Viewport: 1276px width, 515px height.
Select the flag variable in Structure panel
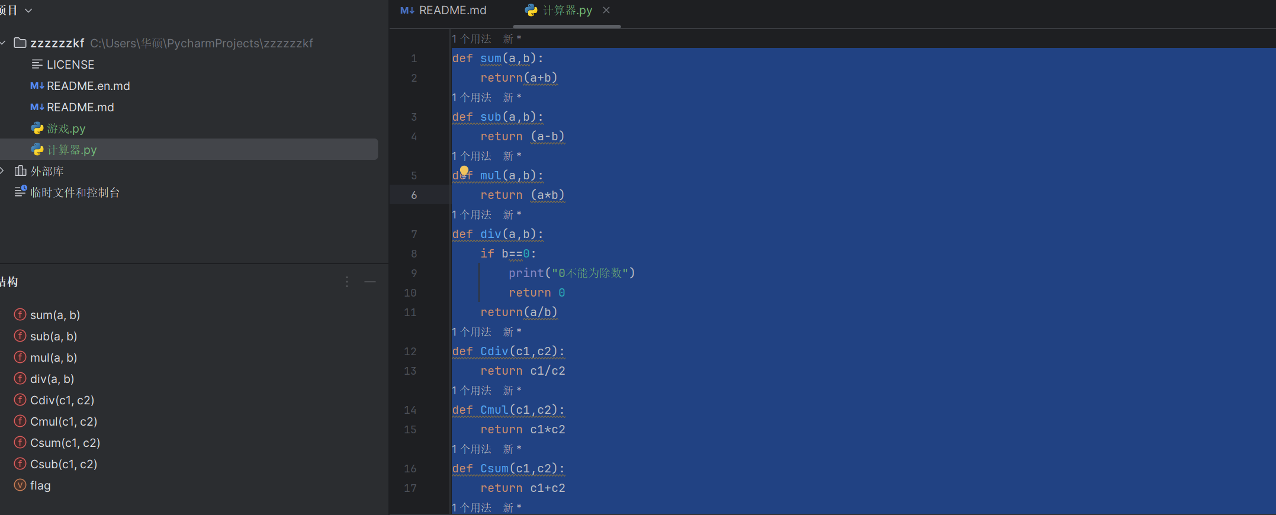[x=40, y=485]
